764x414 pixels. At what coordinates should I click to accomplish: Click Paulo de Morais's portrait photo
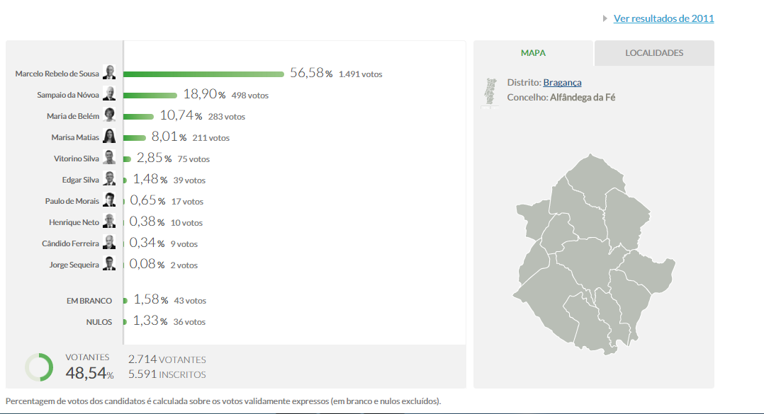click(x=109, y=200)
